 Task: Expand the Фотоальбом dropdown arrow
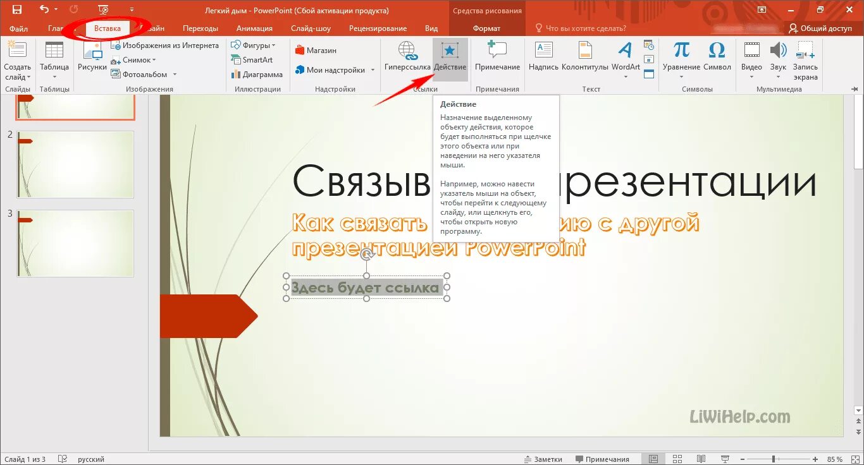175,75
